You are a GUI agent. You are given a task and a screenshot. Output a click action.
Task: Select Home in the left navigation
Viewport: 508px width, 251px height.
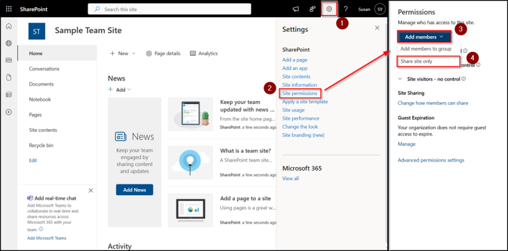tap(57, 53)
